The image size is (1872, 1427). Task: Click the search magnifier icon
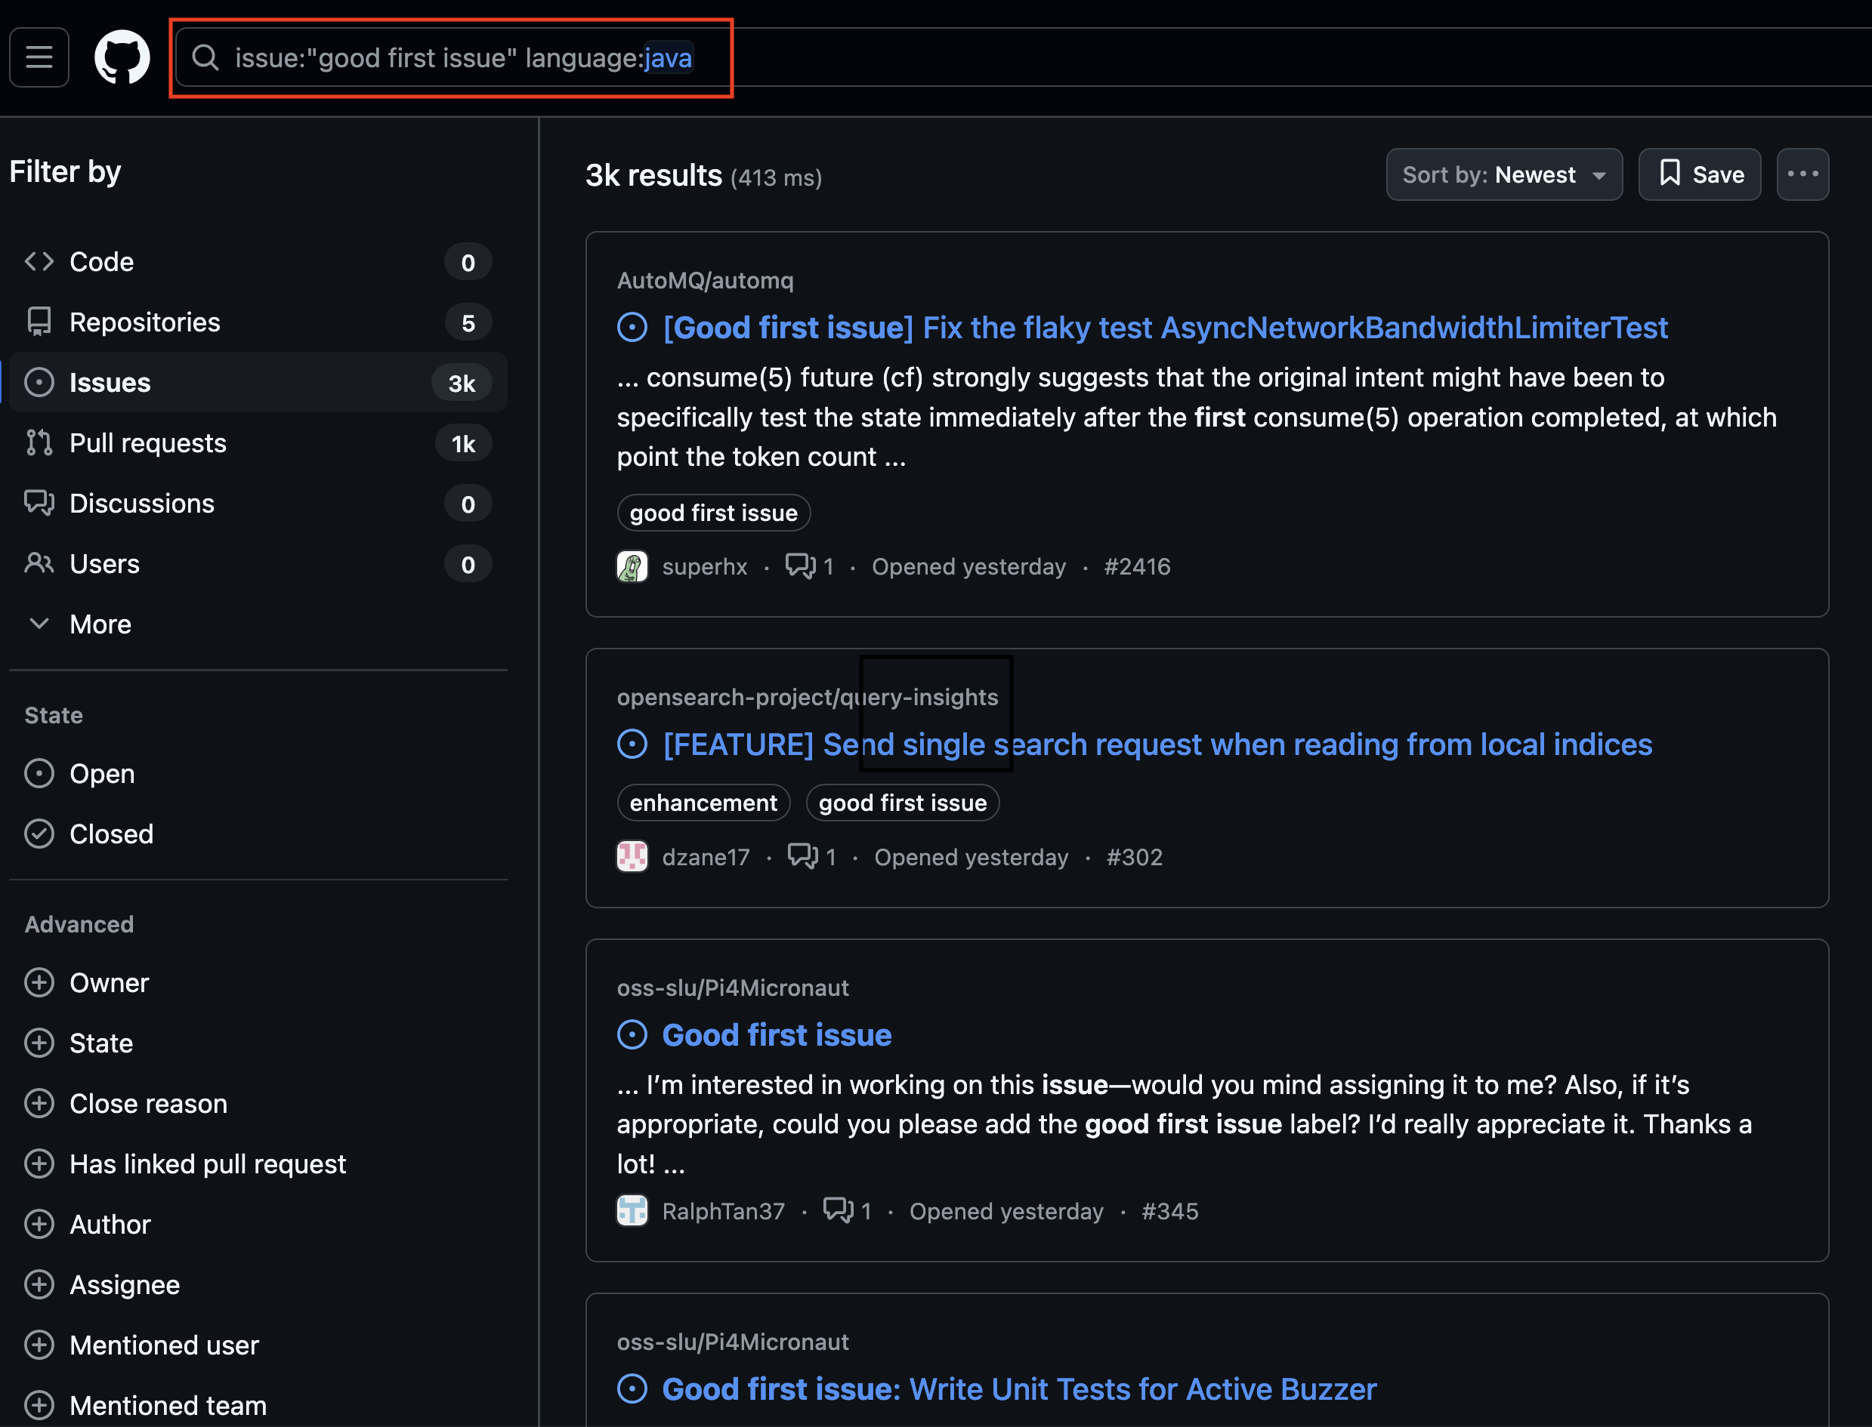205,57
